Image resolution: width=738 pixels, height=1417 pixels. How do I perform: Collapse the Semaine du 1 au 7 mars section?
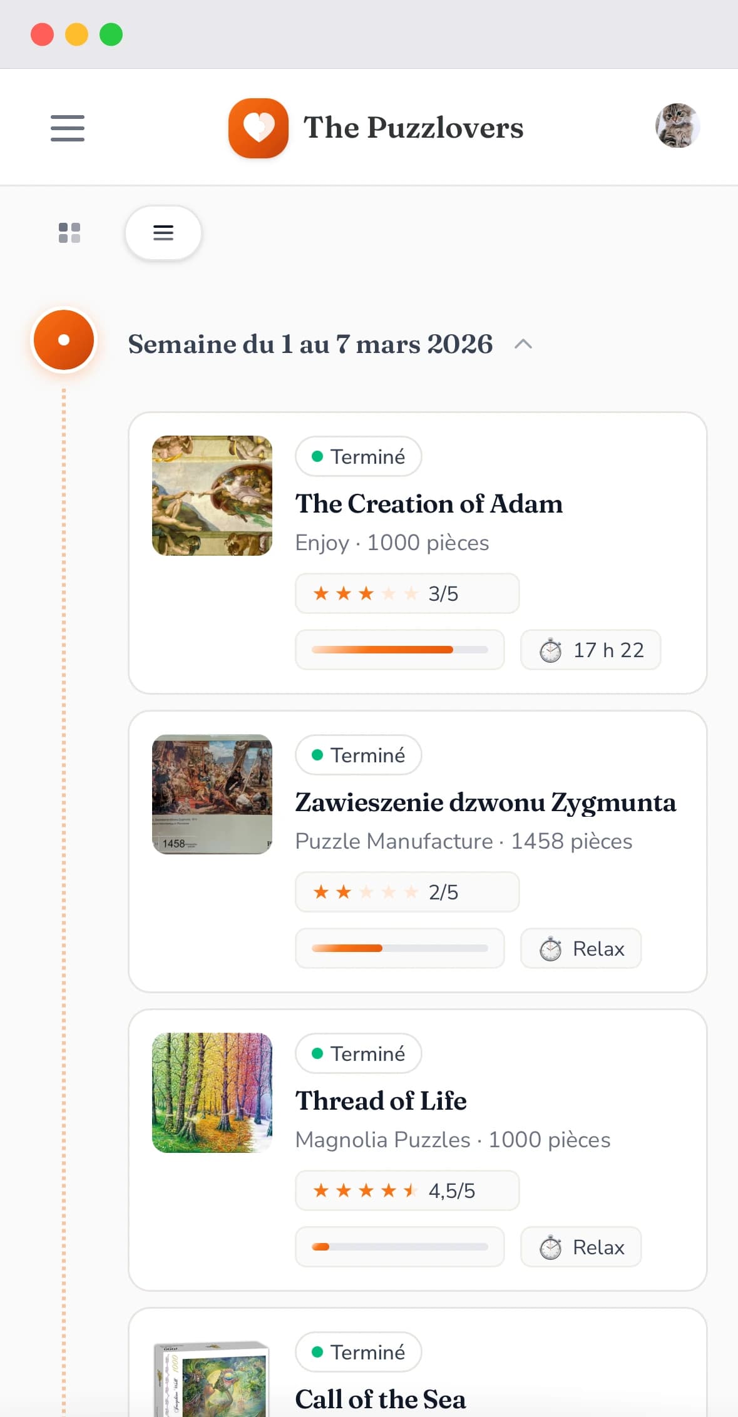525,344
